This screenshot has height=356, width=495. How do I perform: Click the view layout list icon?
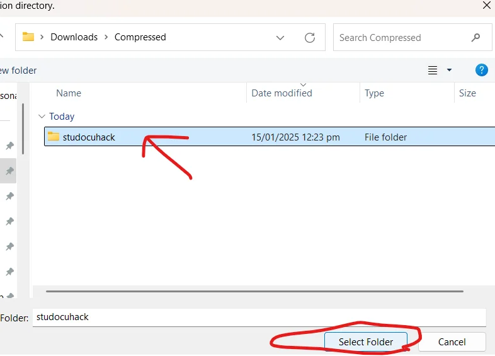point(433,70)
